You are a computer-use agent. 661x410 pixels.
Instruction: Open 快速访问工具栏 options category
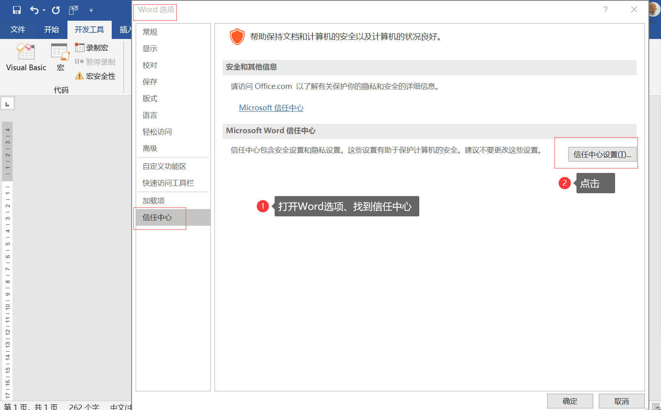click(x=173, y=183)
